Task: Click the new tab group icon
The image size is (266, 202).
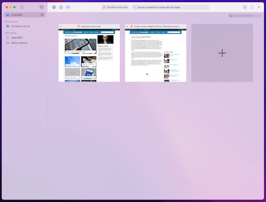Action: [41, 7]
